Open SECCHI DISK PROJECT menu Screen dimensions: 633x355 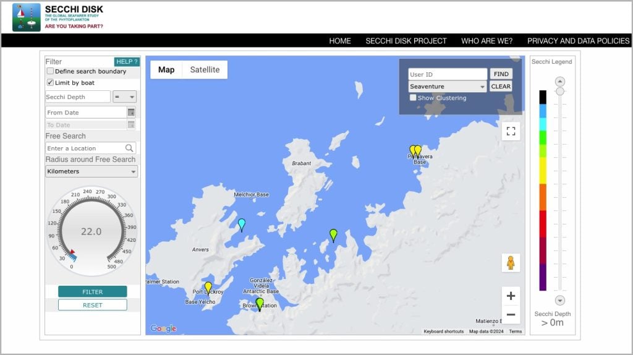[x=406, y=41]
